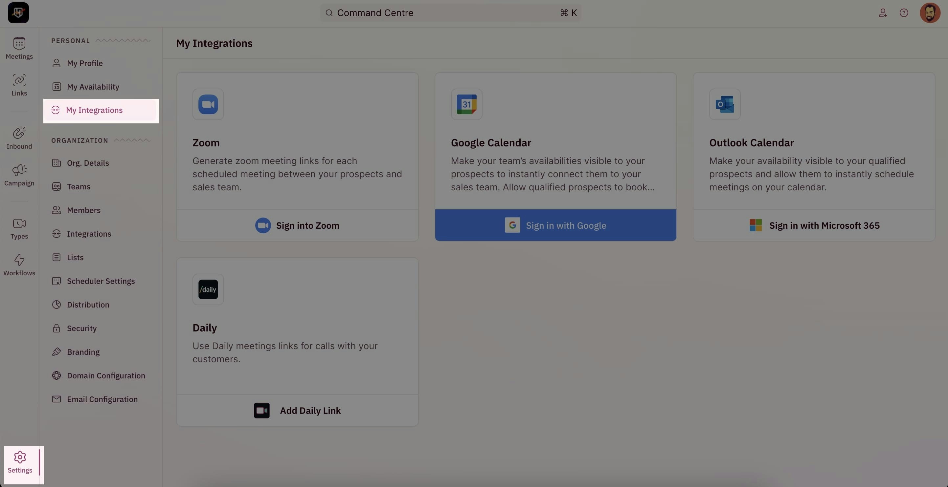The image size is (948, 487).
Task: Click the search magnifier in Command Centre
Action: (329, 13)
